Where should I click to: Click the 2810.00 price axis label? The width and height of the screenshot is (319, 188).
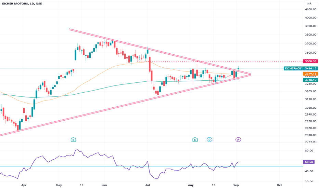pyautogui.click(x=311, y=135)
